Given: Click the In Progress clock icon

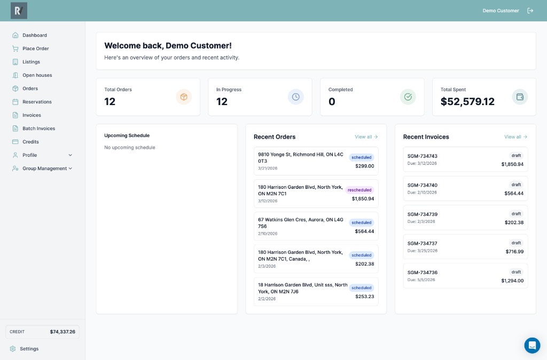Looking at the screenshot, I should point(296,97).
